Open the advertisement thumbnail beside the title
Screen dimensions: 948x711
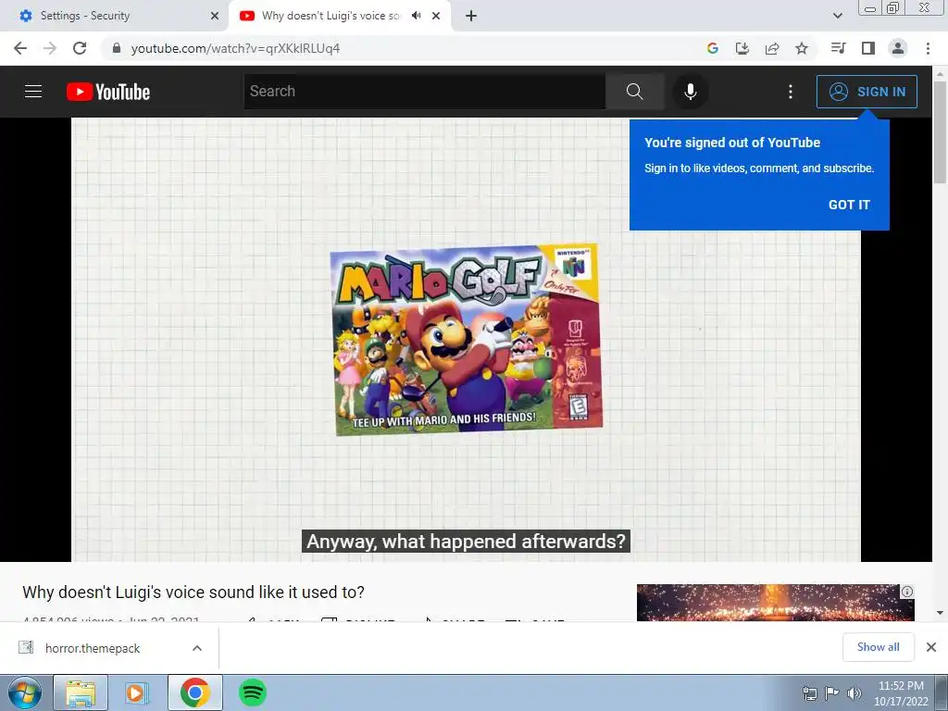coord(775,602)
